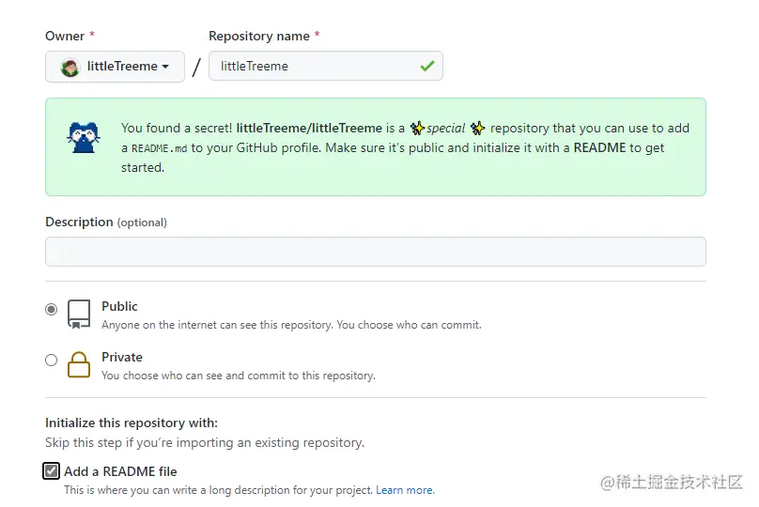Click 'Skip this step if you're importing' text

tap(205, 442)
